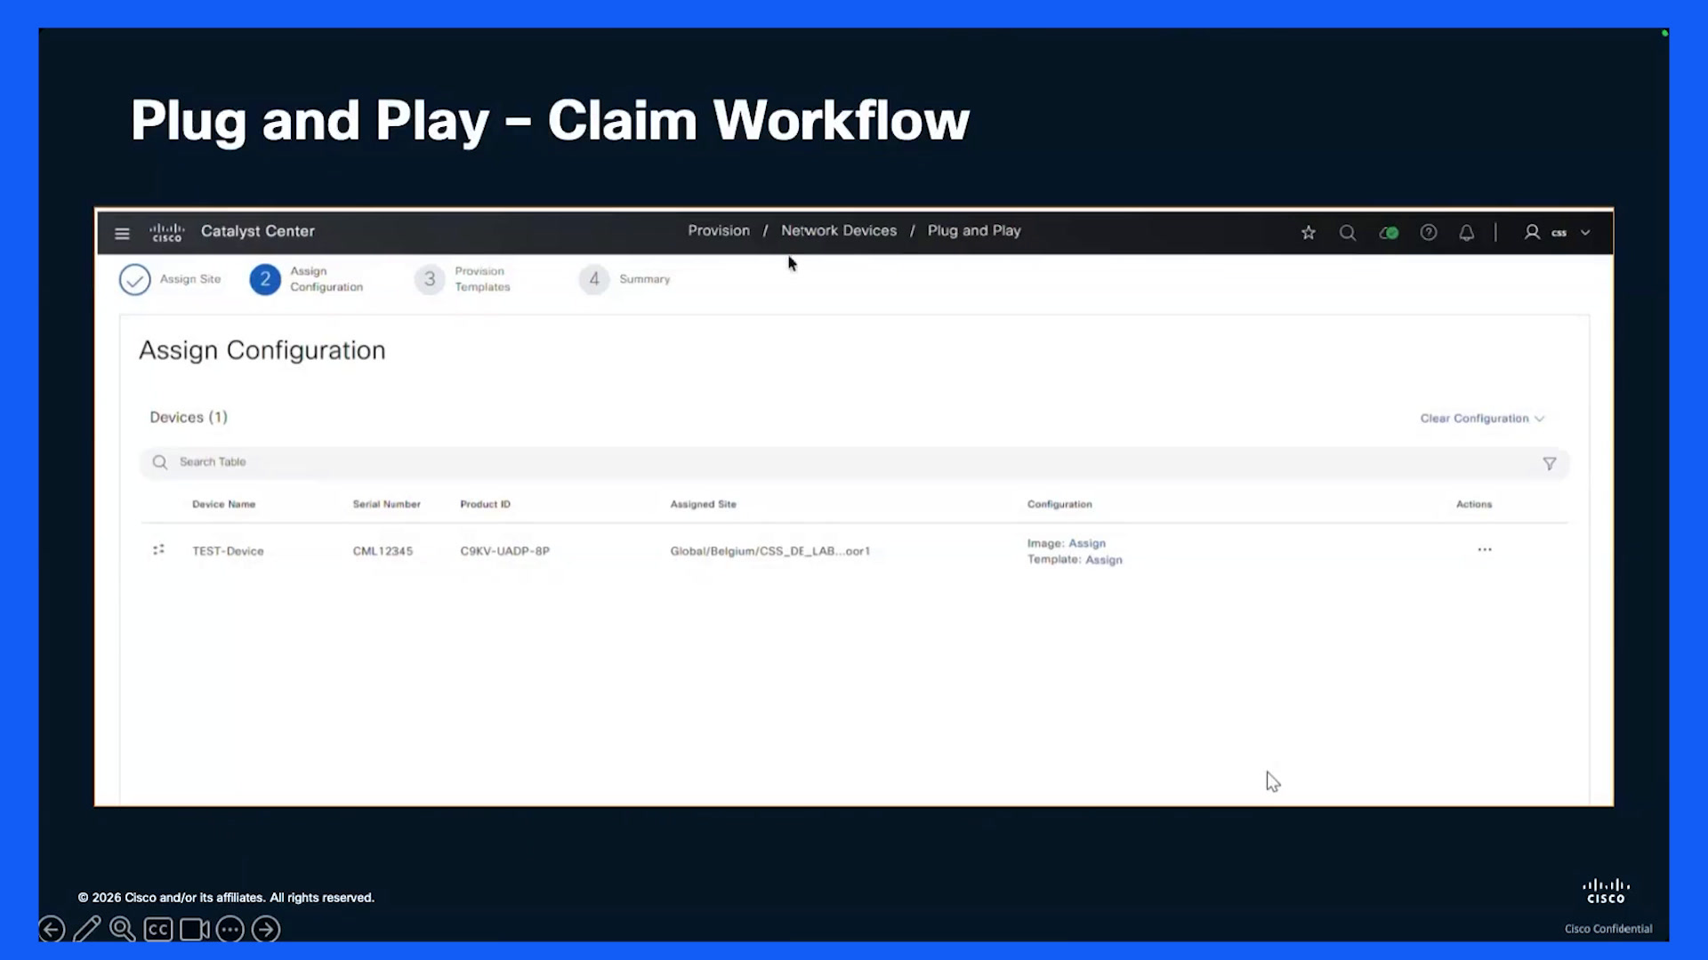Open the help question mark icon
Viewport: 1708px width, 960px height.
[x=1428, y=233]
